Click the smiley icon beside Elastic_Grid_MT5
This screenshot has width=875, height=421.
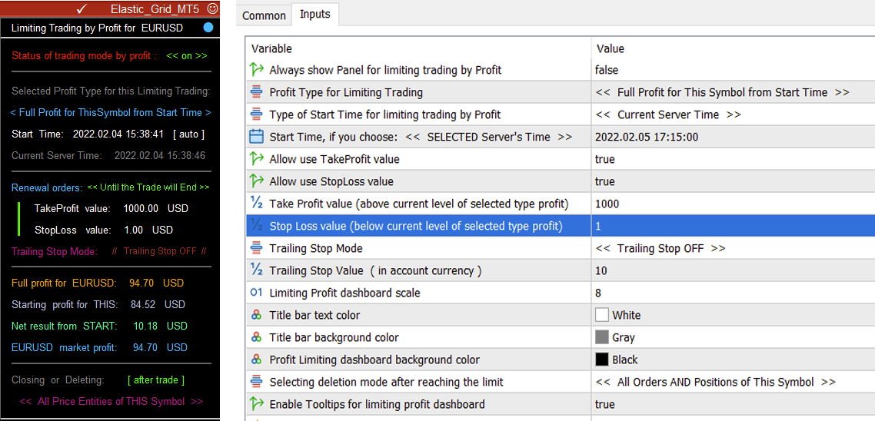[211, 8]
